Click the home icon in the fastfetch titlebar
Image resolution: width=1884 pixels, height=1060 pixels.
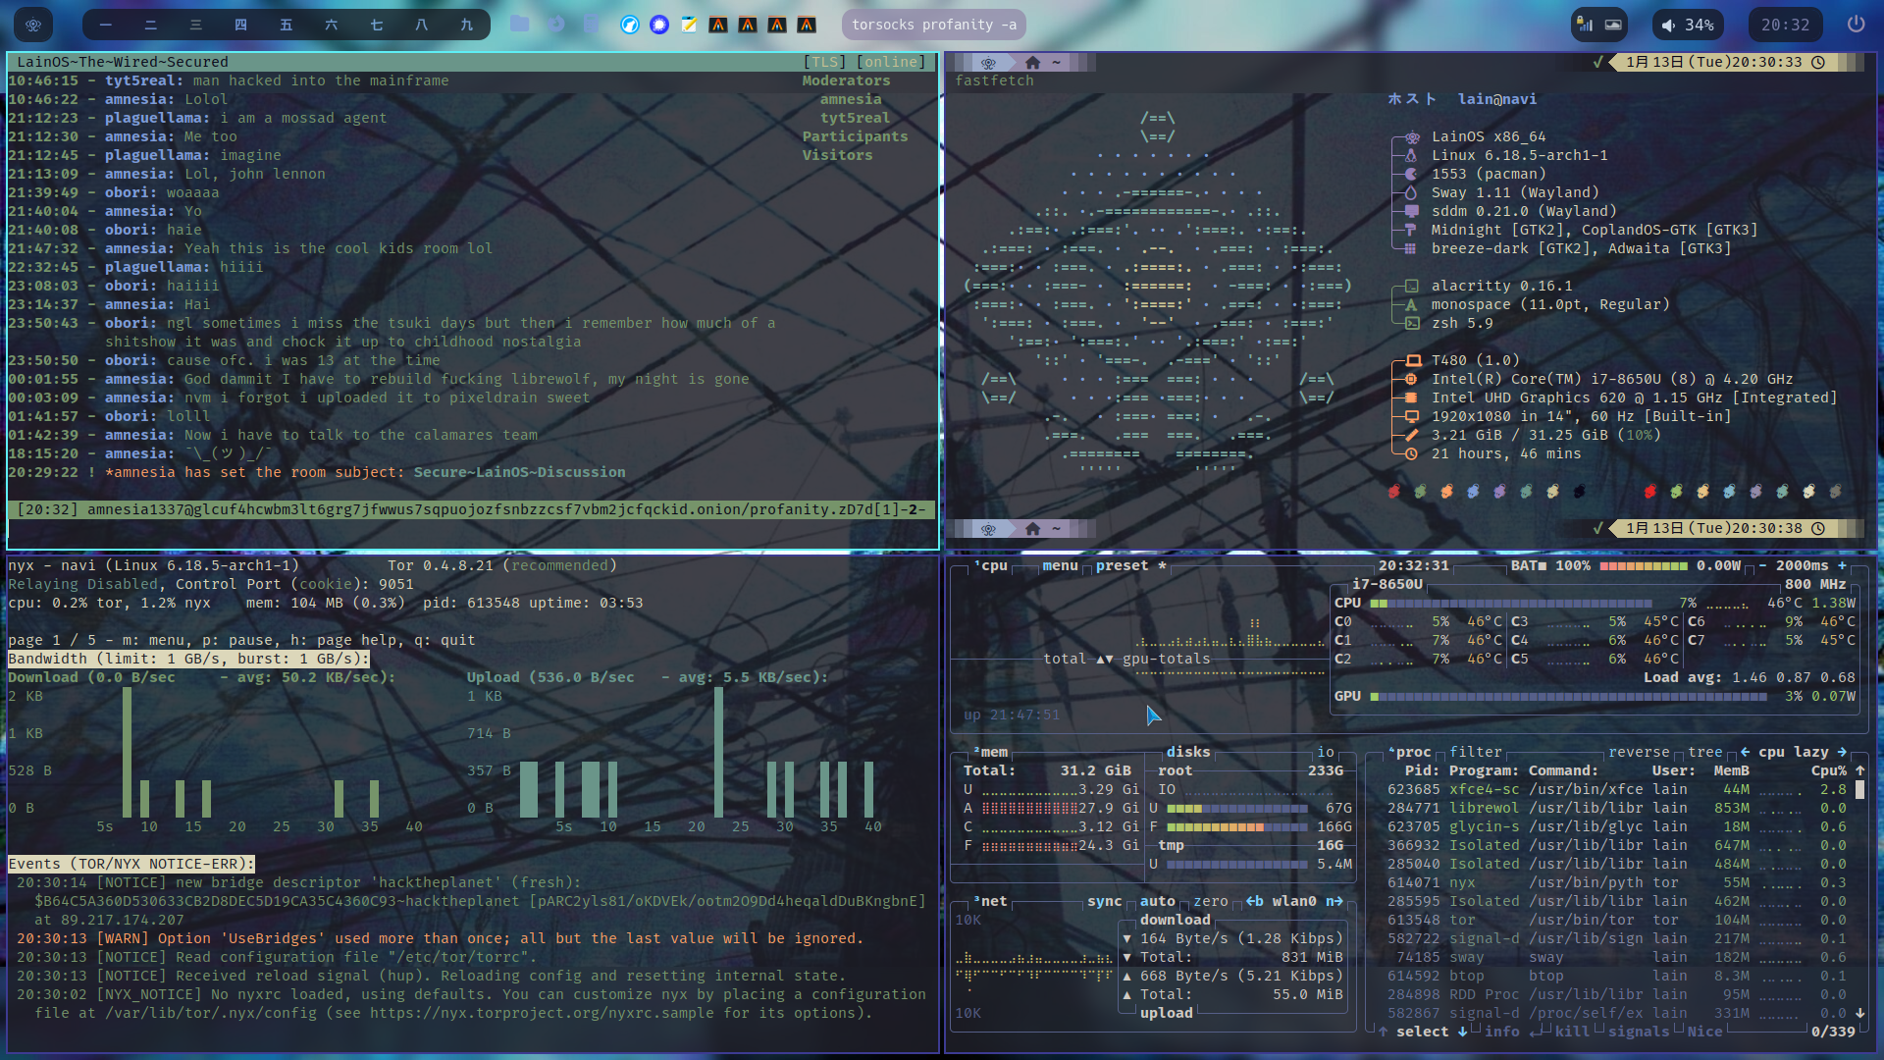click(1032, 62)
